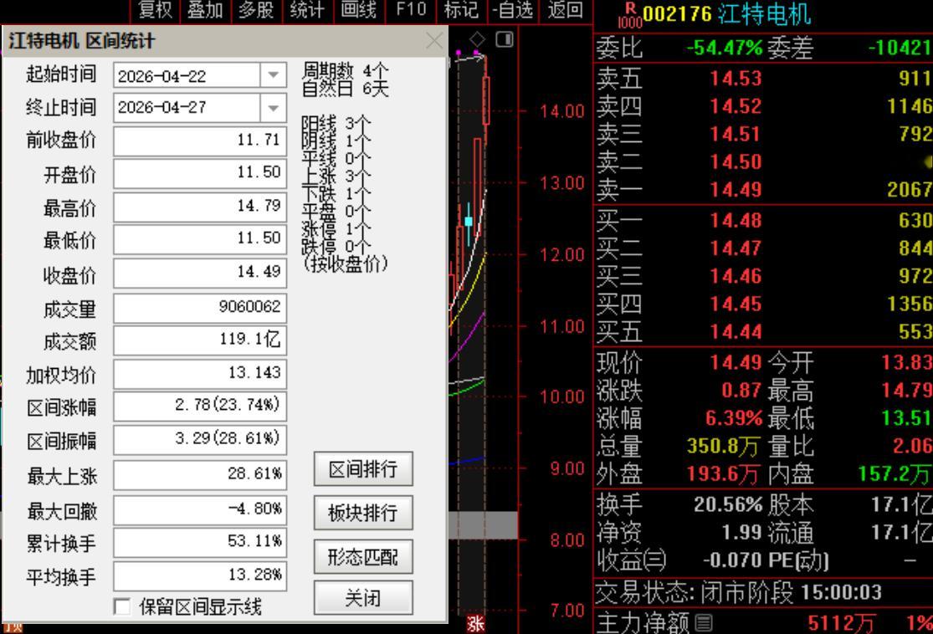Click the 总量 value 350.8万

tap(723, 446)
